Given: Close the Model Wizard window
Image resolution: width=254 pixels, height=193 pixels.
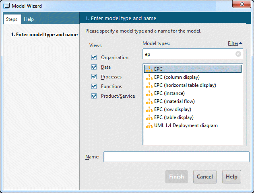Looking at the screenshot, I should (x=242, y=4).
